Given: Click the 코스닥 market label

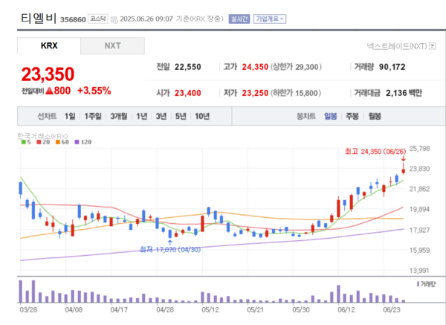Looking at the screenshot, I should tap(98, 19).
